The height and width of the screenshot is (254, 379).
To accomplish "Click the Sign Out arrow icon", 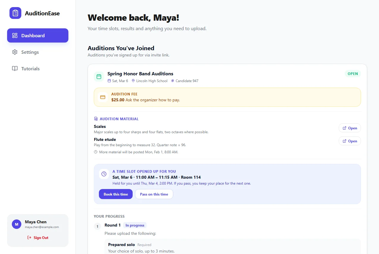I will (x=29, y=237).
